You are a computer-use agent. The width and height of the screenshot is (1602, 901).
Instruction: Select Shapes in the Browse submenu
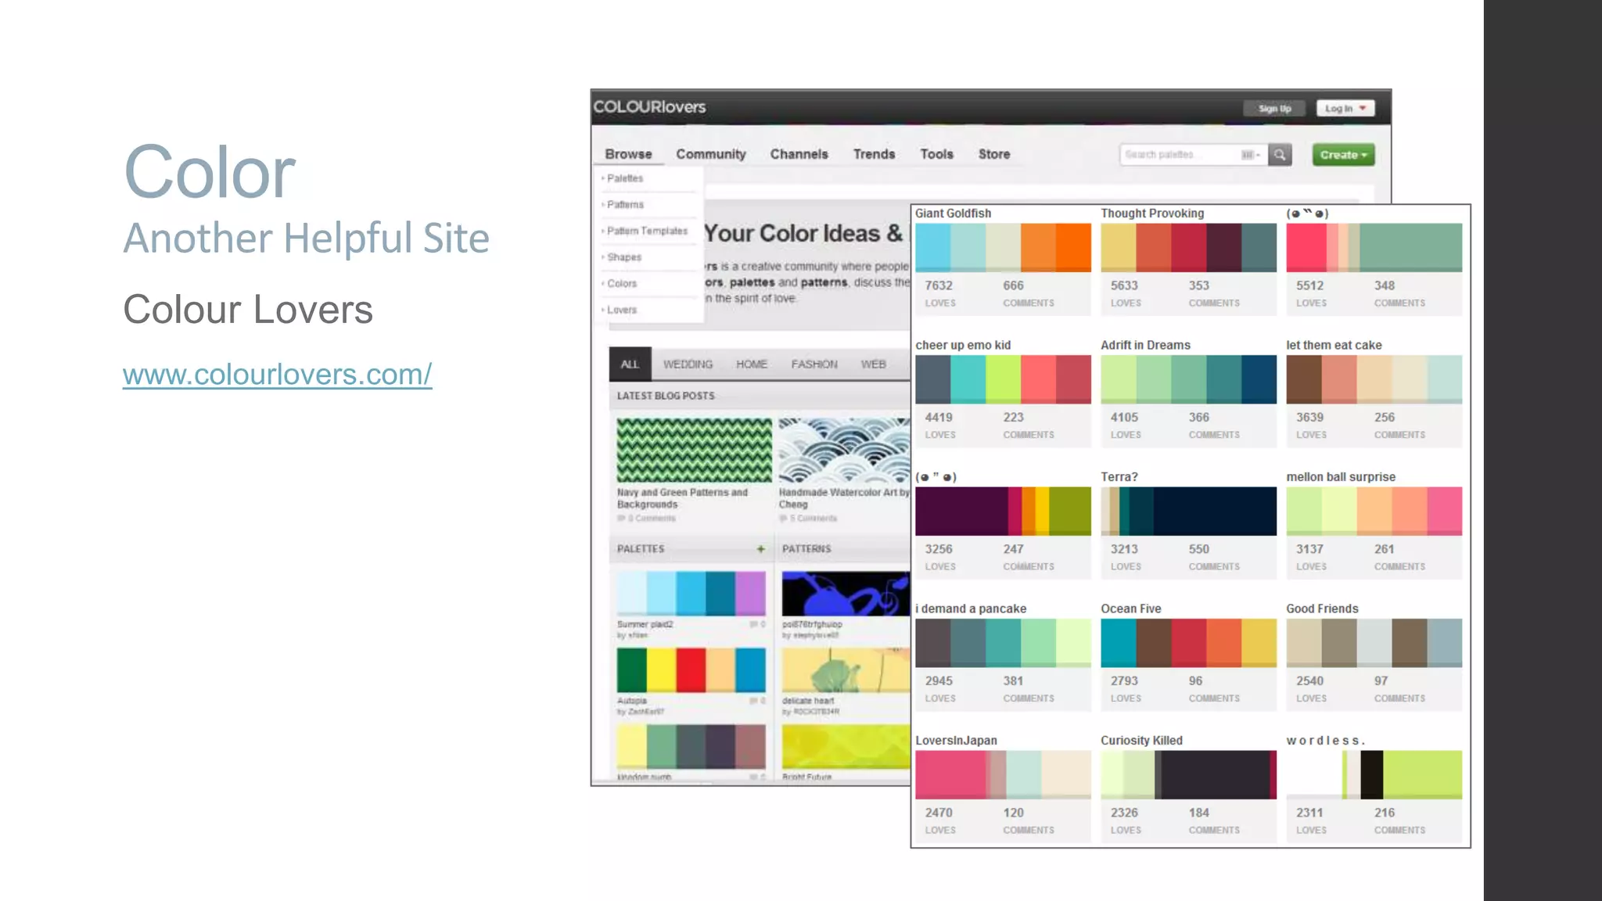point(624,257)
